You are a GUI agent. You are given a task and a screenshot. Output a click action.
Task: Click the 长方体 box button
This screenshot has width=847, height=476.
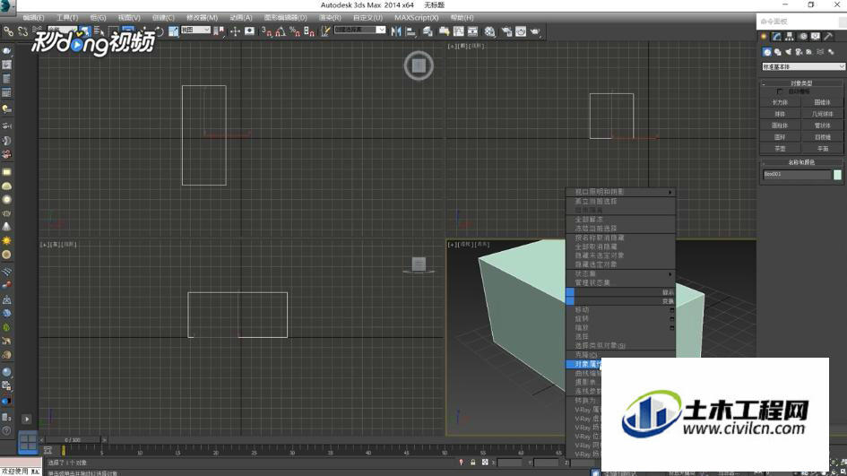coord(780,102)
